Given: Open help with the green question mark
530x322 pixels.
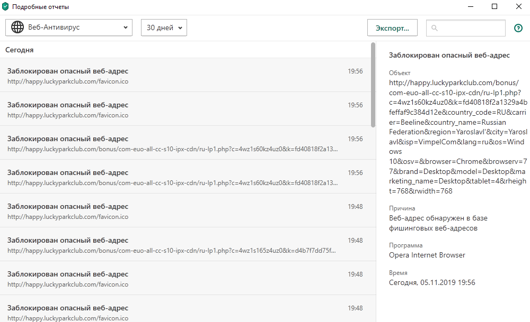Looking at the screenshot, I should point(518,28).
